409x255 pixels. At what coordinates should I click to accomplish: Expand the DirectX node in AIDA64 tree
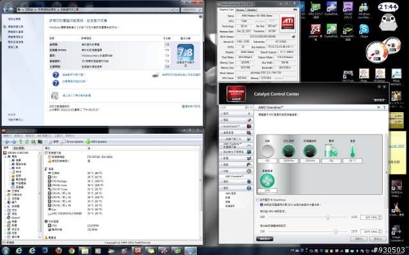click(x=6, y=218)
